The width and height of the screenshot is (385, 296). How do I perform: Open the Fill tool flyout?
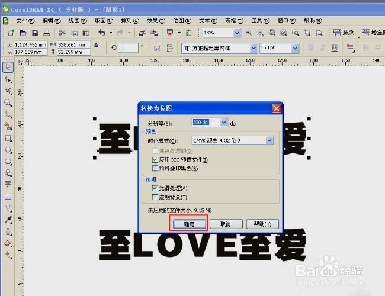[8, 243]
